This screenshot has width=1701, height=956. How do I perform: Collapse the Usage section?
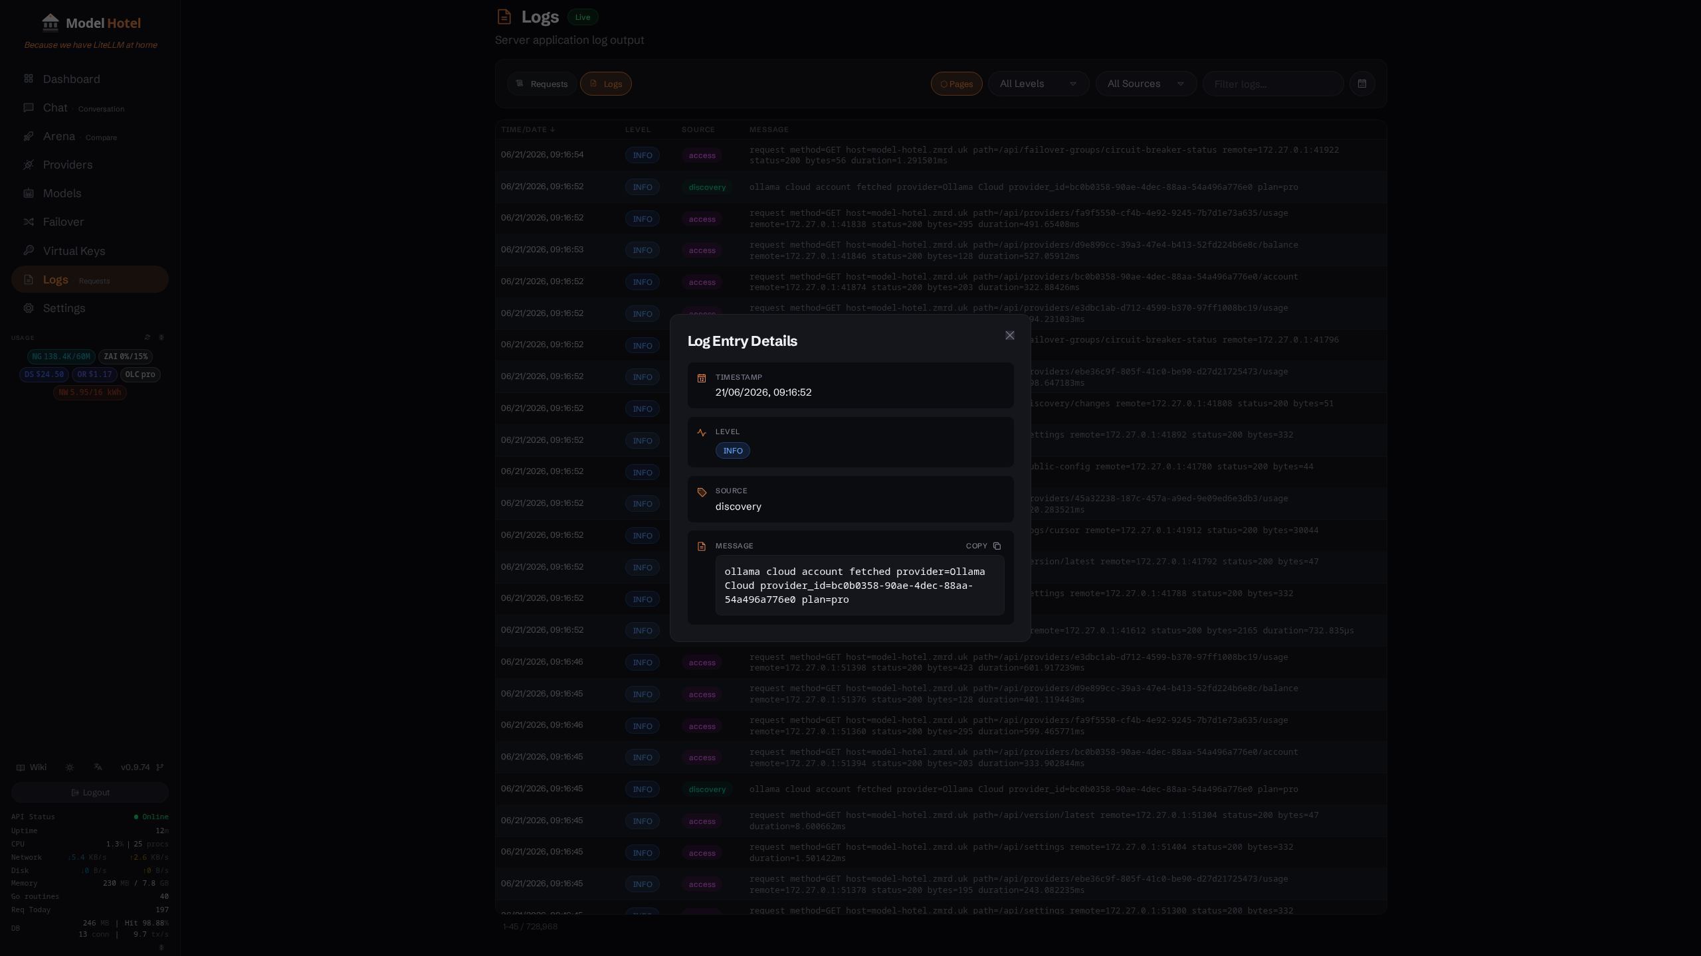point(161,337)
